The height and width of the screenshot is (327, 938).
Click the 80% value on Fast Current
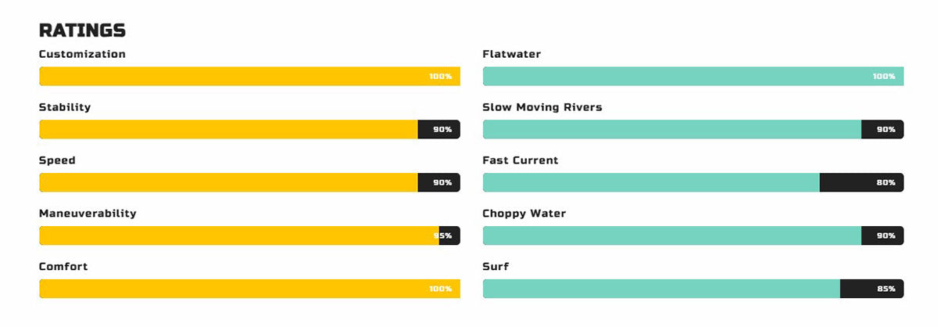click(886, 182)
